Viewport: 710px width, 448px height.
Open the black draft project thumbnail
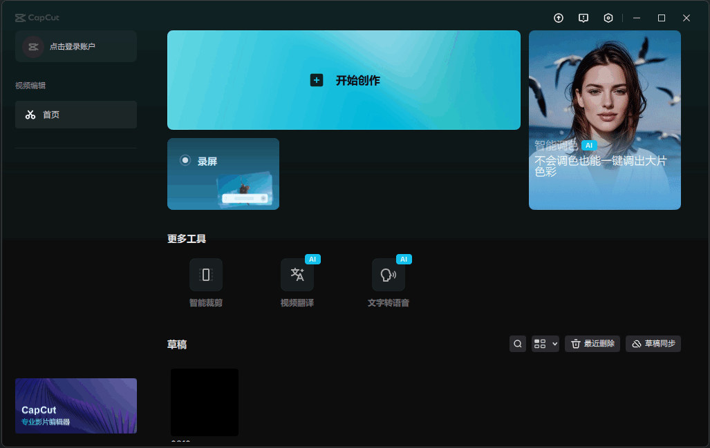[x=205, y=402]
